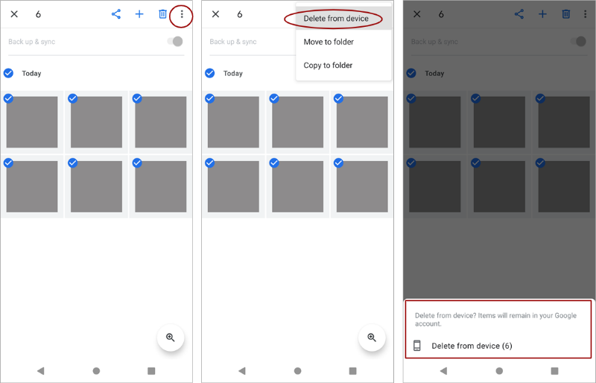Tap the 'Today' heading on middle screen

[233, 74]
